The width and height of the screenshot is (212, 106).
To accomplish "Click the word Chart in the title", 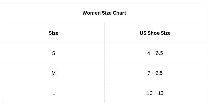I will (120, 13).
